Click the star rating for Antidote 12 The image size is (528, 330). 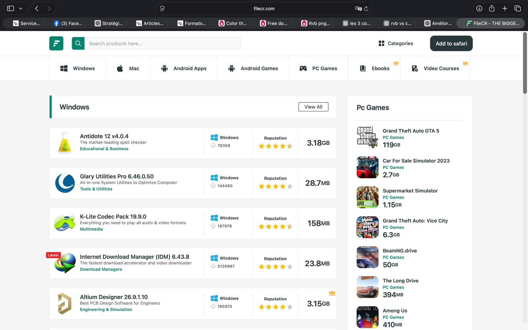point(276,146)
